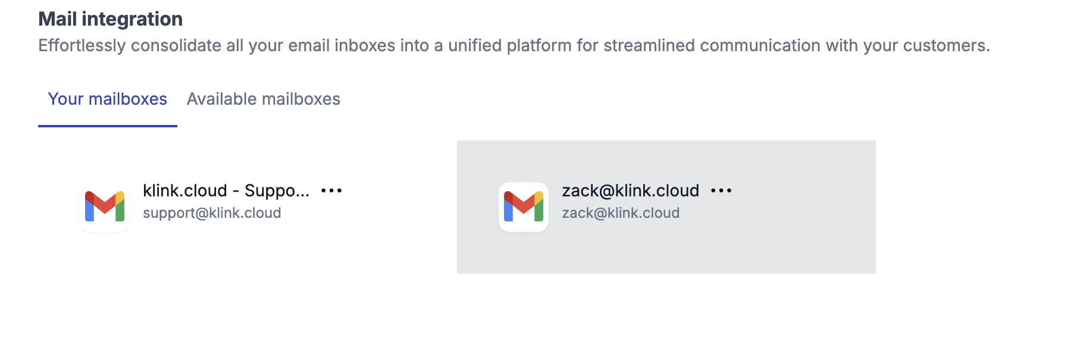Switch to the Your mailboxes tab
This screenshot has height=363, width=1083.
[107, 99]
